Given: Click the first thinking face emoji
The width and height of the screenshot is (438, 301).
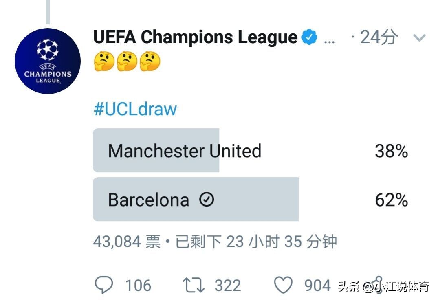Looking at the screenshot, I should click(x=104, y=61).
